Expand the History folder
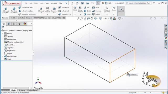 pos(2,33)
